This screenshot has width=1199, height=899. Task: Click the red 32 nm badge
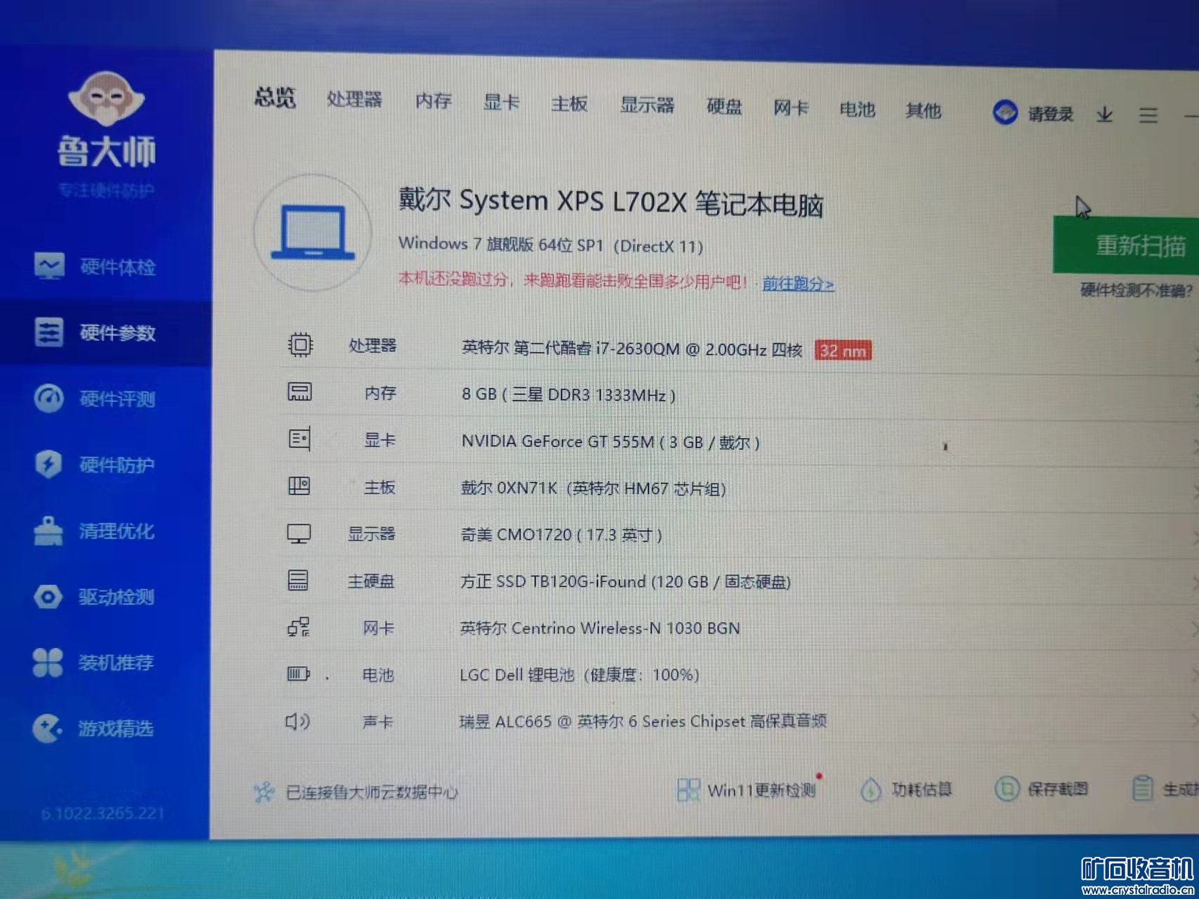coord(843,350)
